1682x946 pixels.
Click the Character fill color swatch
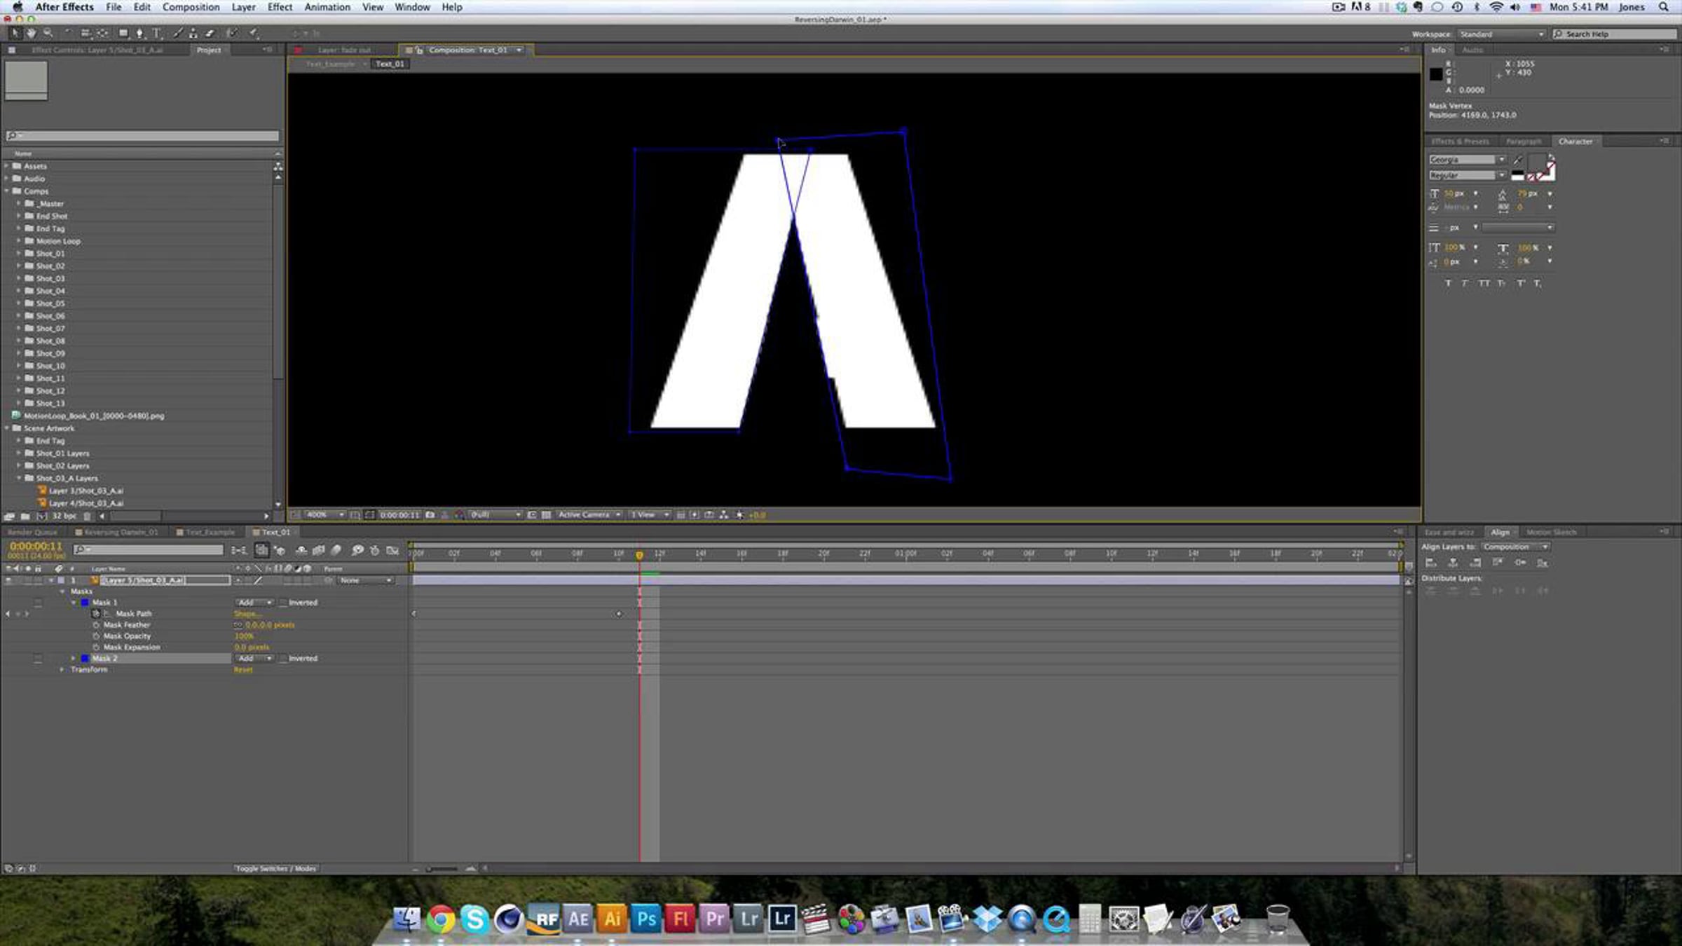point(1537,163)
